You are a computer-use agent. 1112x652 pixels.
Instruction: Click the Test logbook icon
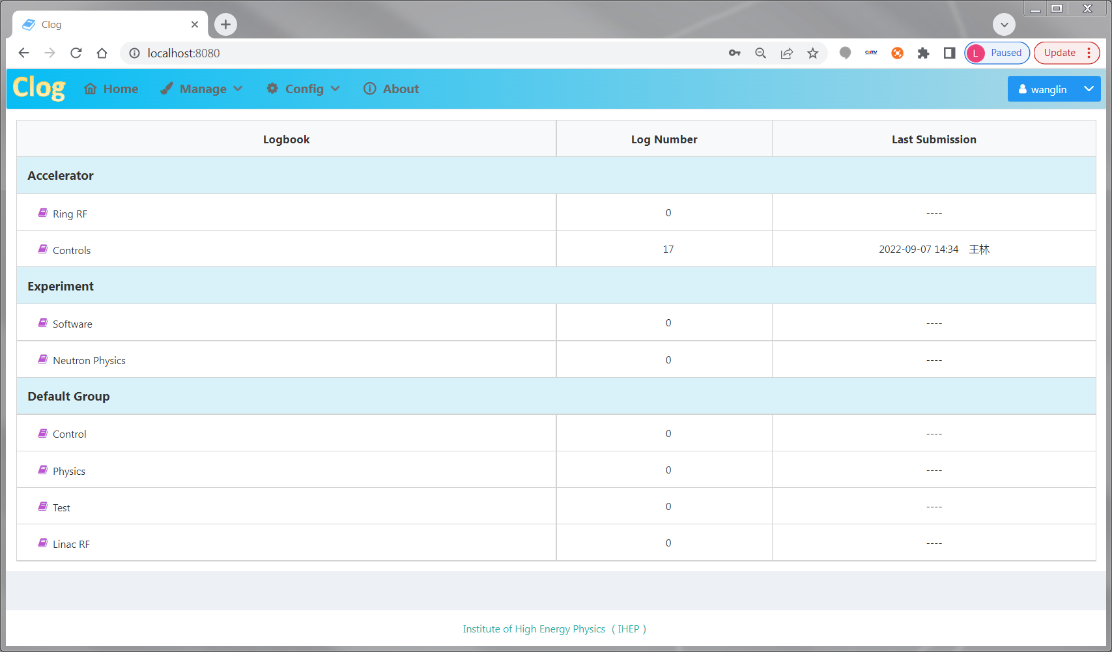(x=43, y=506)
